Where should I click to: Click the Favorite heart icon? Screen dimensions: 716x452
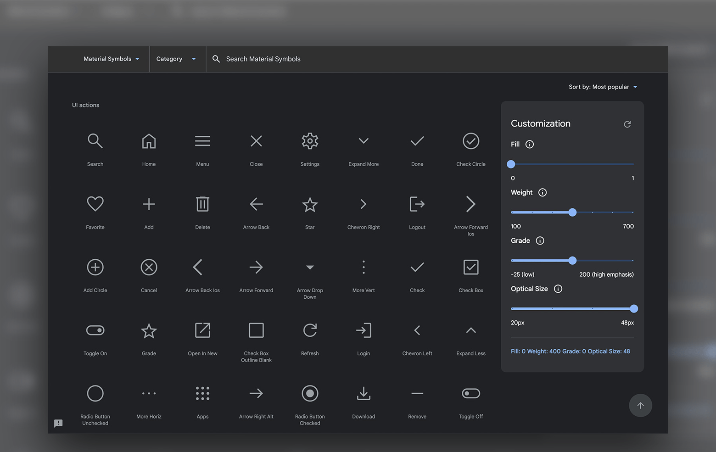(95, 204)
